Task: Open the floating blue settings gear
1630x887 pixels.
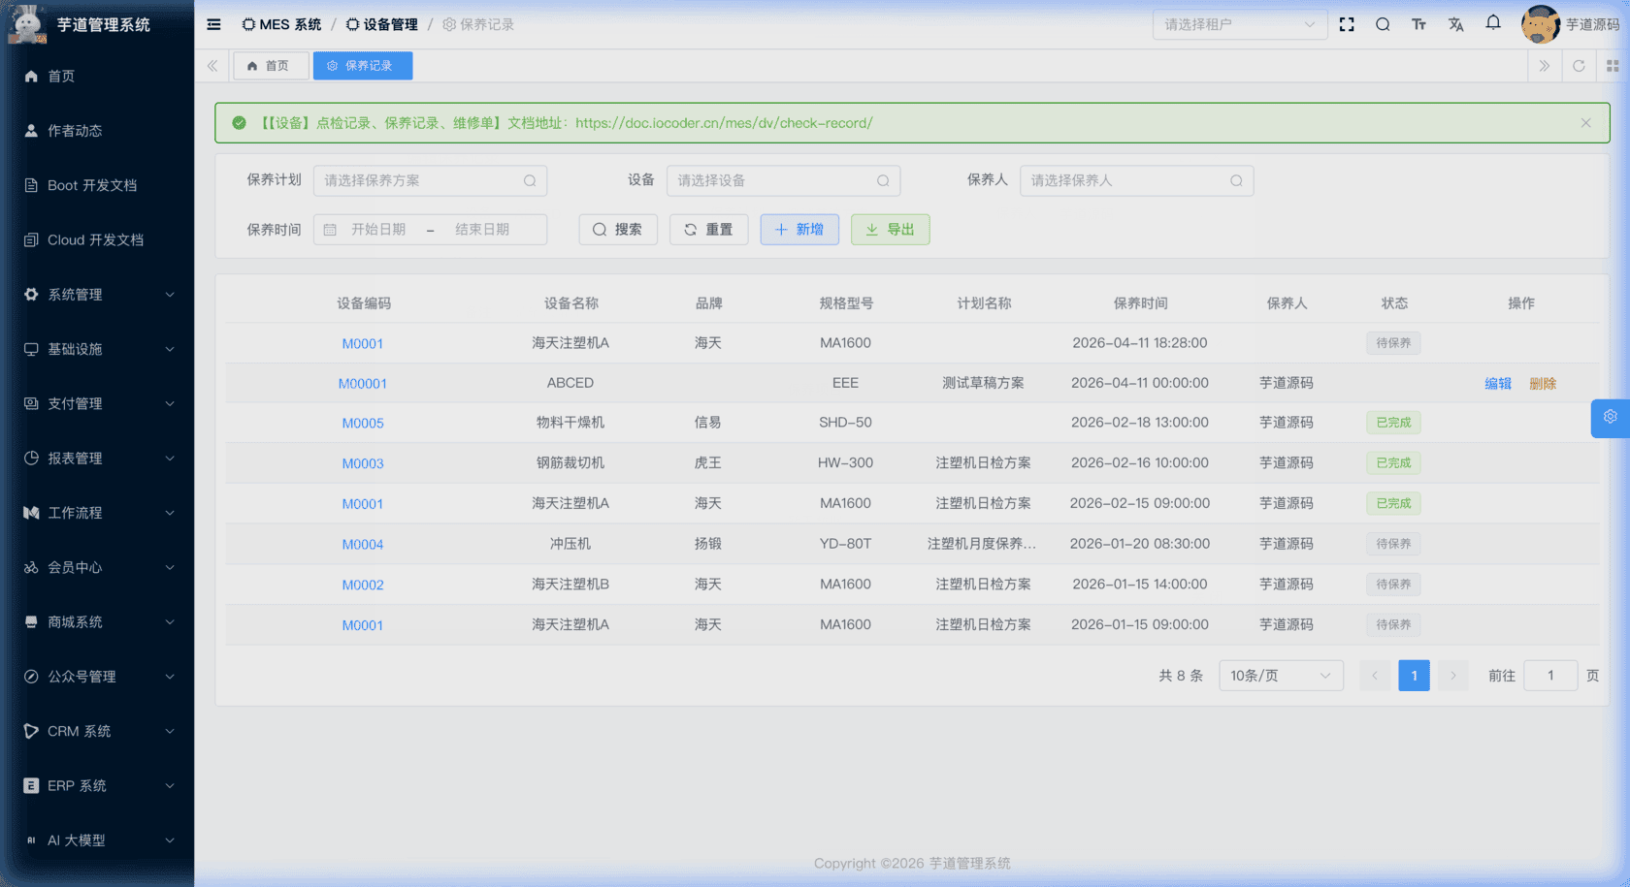Action: 1610,417
